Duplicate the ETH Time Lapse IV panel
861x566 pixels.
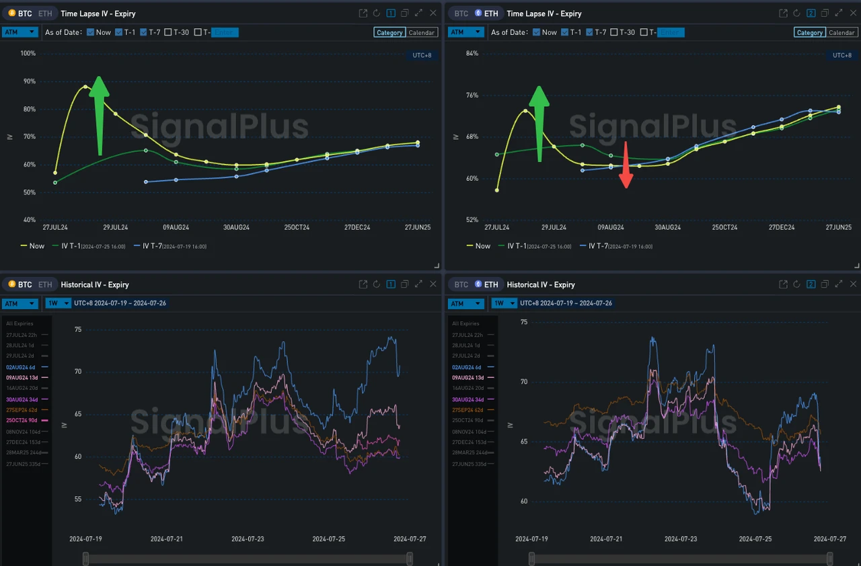[x=825, y=13]
